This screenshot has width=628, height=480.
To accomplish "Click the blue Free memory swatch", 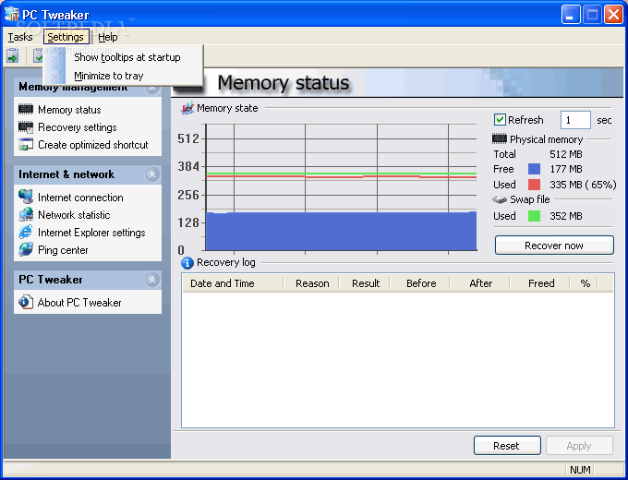I will [534, 169].
